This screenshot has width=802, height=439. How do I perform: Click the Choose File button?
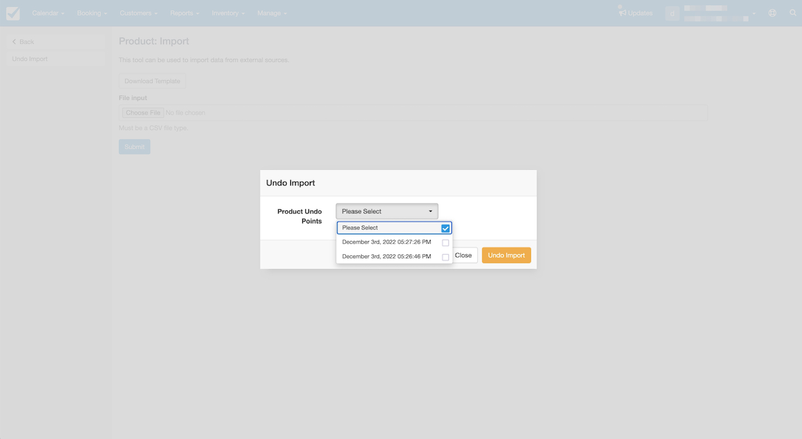tap(143, 113)
